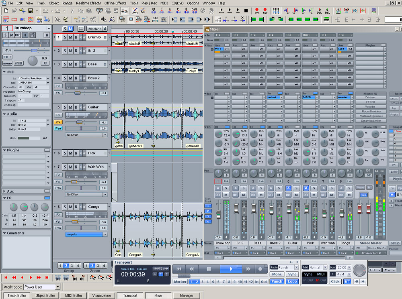Click the lock icon in track editor header

click(33, 35)
